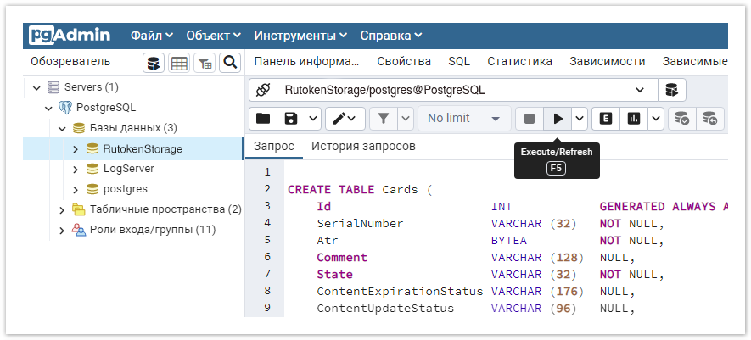Open the No limit rows dropdown

[x=465, y=119]
